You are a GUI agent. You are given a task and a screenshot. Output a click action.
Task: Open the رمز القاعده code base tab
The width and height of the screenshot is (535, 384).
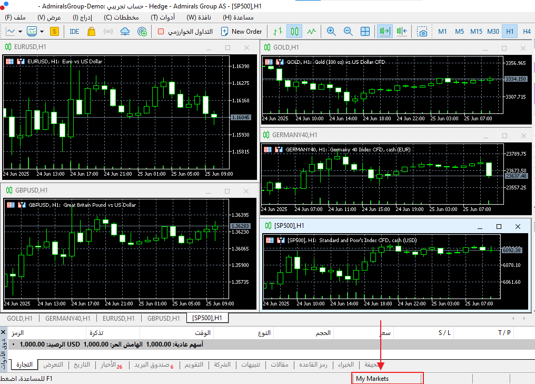coord(313,364)
